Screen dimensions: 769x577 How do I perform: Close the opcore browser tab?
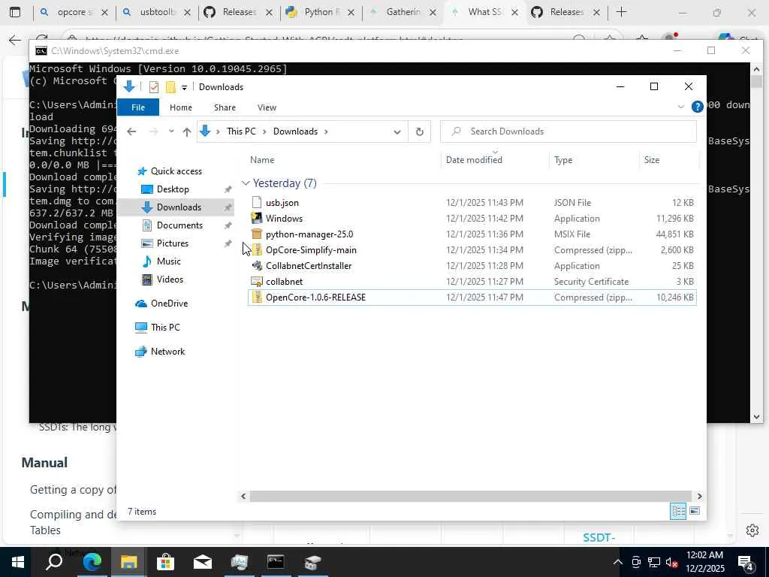104,13
